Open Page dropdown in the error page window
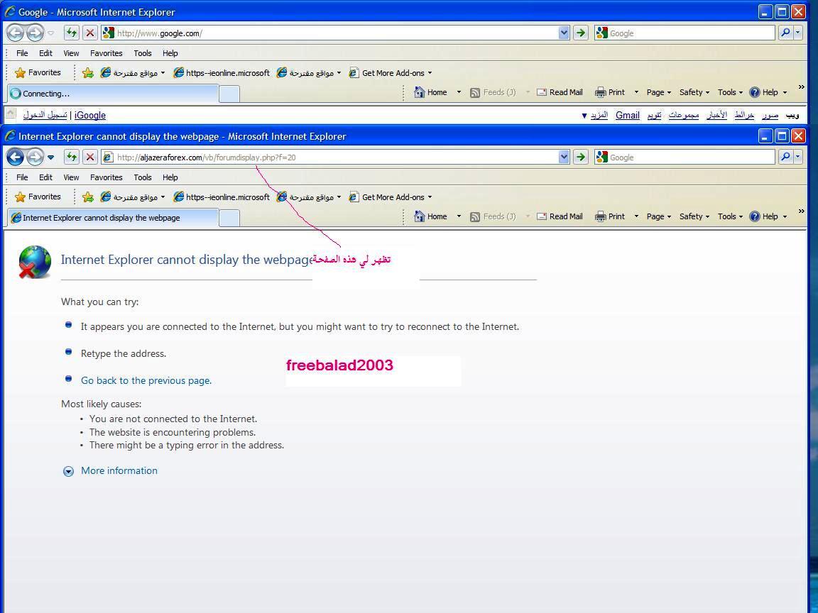 [x=658, y=216]
